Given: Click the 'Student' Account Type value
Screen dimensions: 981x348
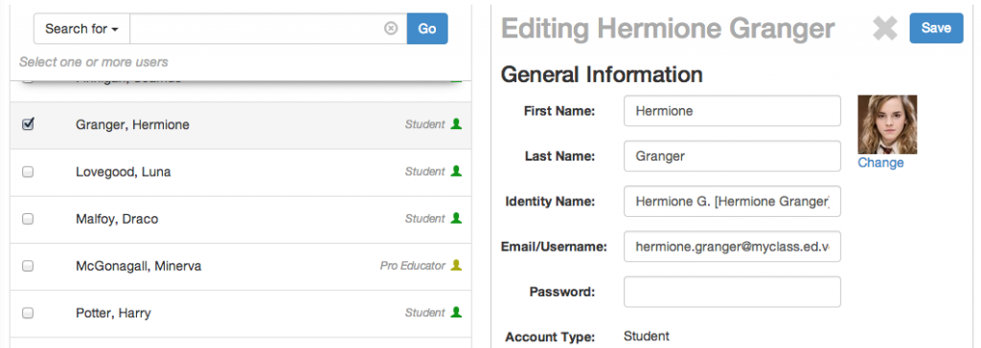Looking at the screenshot, I should (x=647, y=337).
